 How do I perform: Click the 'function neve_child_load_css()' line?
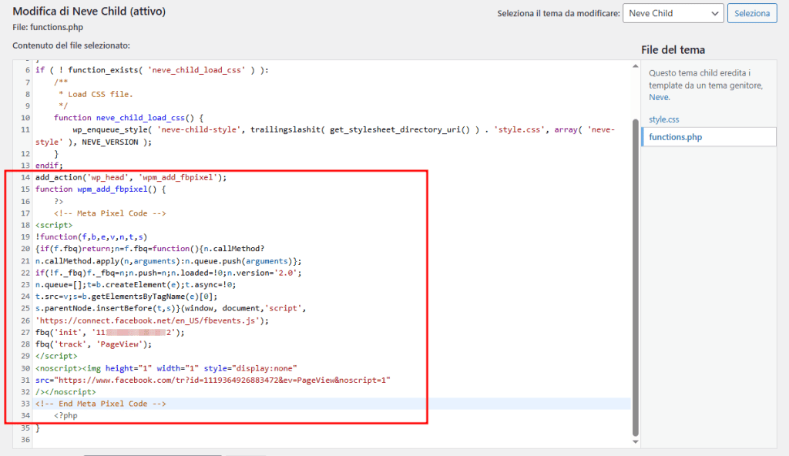point(129,118)
